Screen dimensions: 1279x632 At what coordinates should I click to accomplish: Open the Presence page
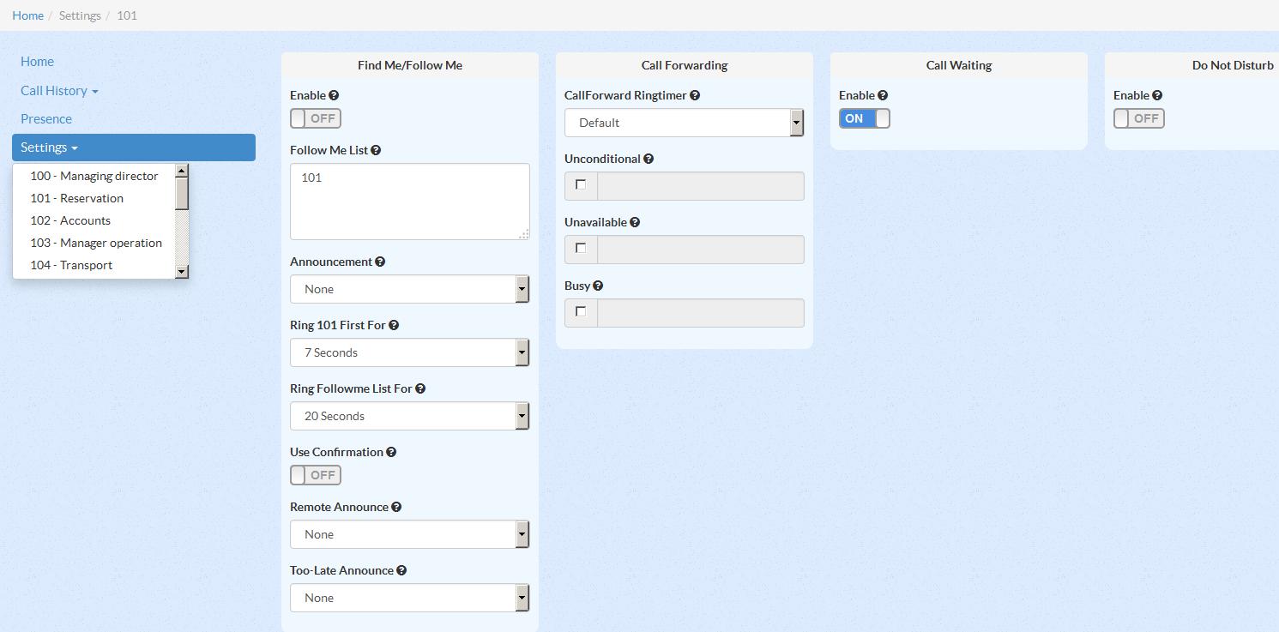point(46,119)
